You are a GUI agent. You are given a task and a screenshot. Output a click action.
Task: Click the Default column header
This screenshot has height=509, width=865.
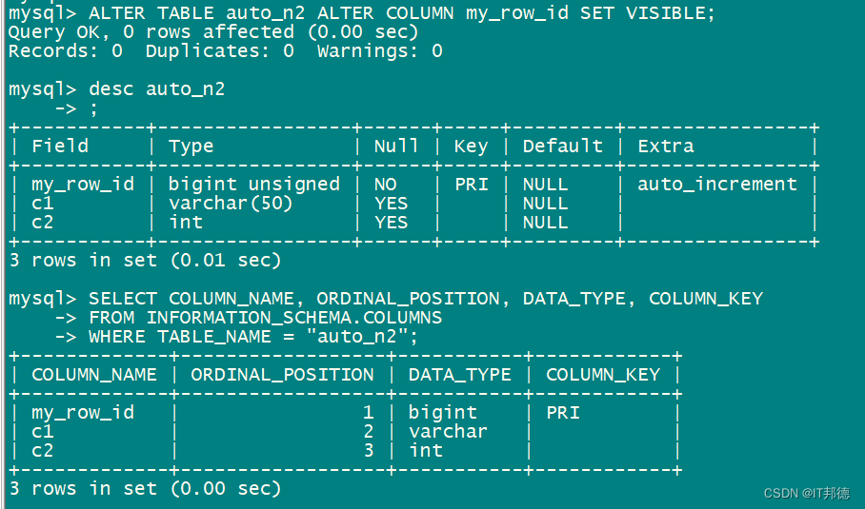562,147
